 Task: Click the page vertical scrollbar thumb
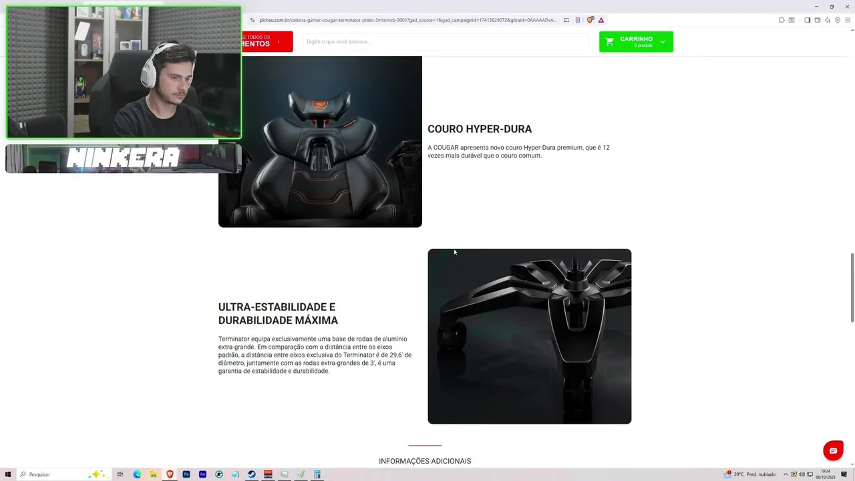click(x=852, y=287)
